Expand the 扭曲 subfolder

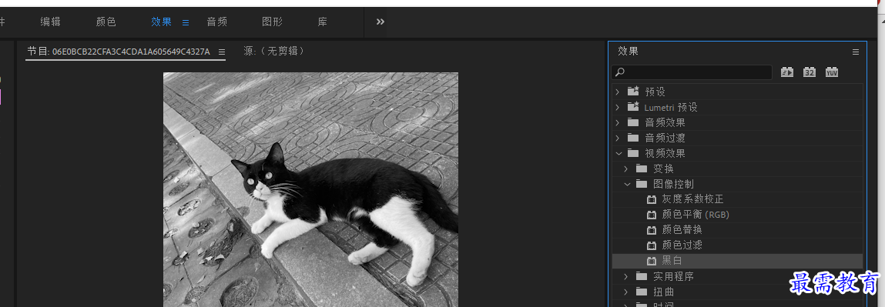click(626, 292)
